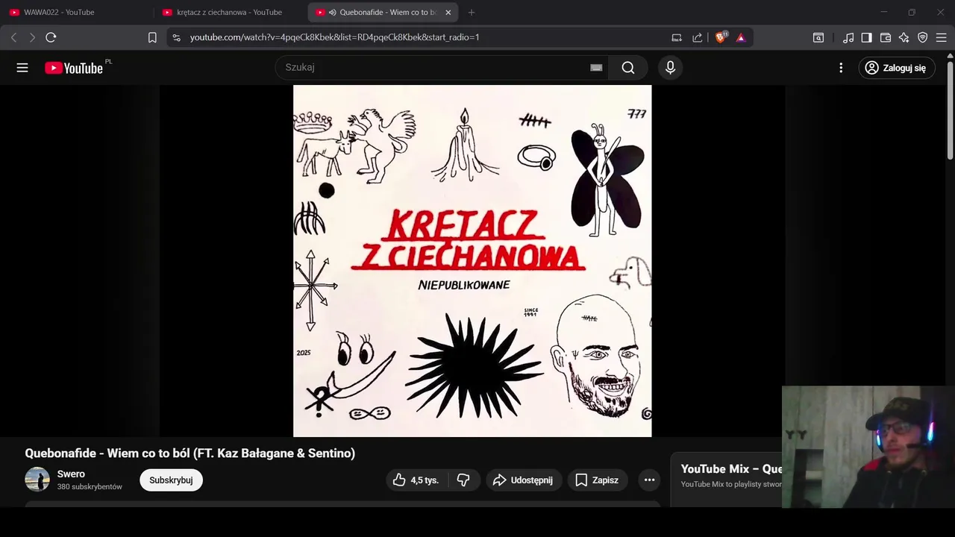Image resolution: width=955 pixels, height=537 pixels.
Task: Open the YouTube guide hamburger menu
Action: (22, 68)
